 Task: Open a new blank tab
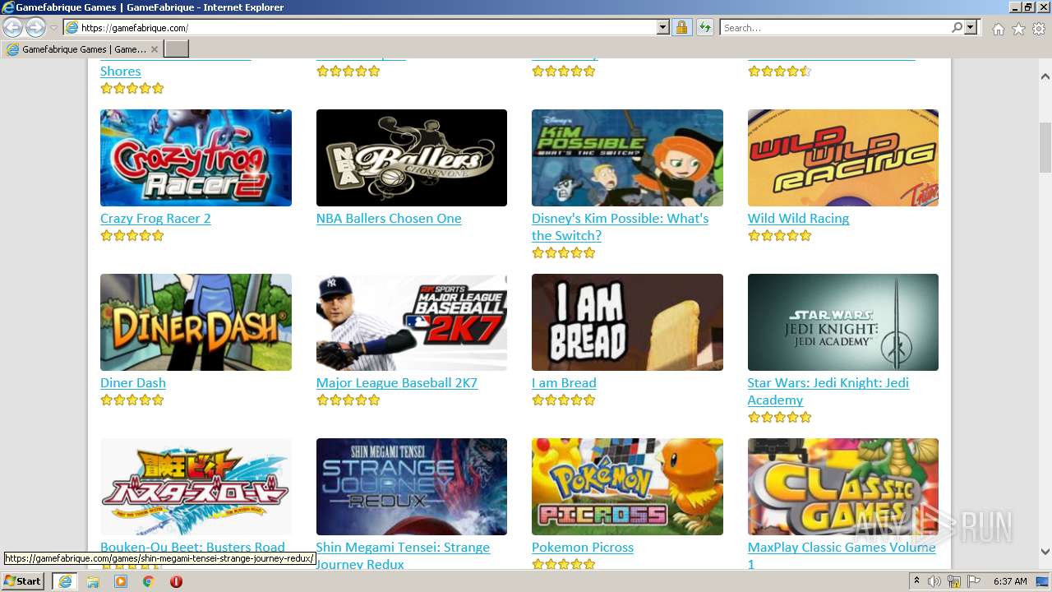177,49
